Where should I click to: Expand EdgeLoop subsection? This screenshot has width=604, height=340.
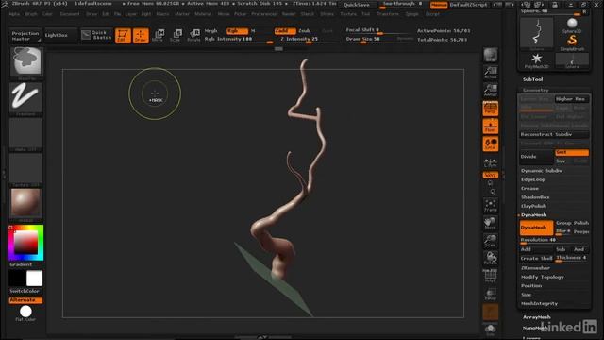[533, 179]
